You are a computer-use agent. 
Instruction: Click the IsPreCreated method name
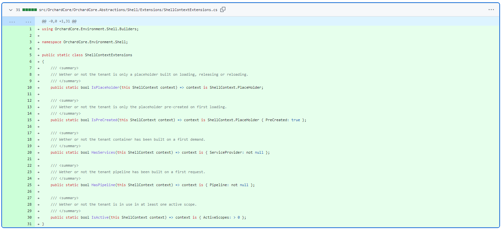click(104, 120)
